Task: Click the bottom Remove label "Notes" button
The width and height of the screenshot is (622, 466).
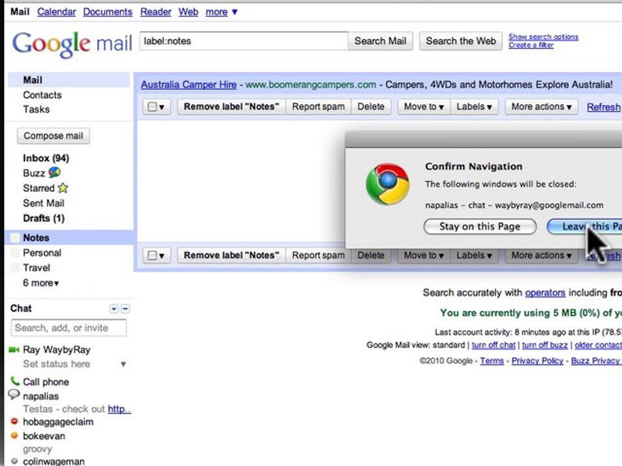Action: coord(232,255)
